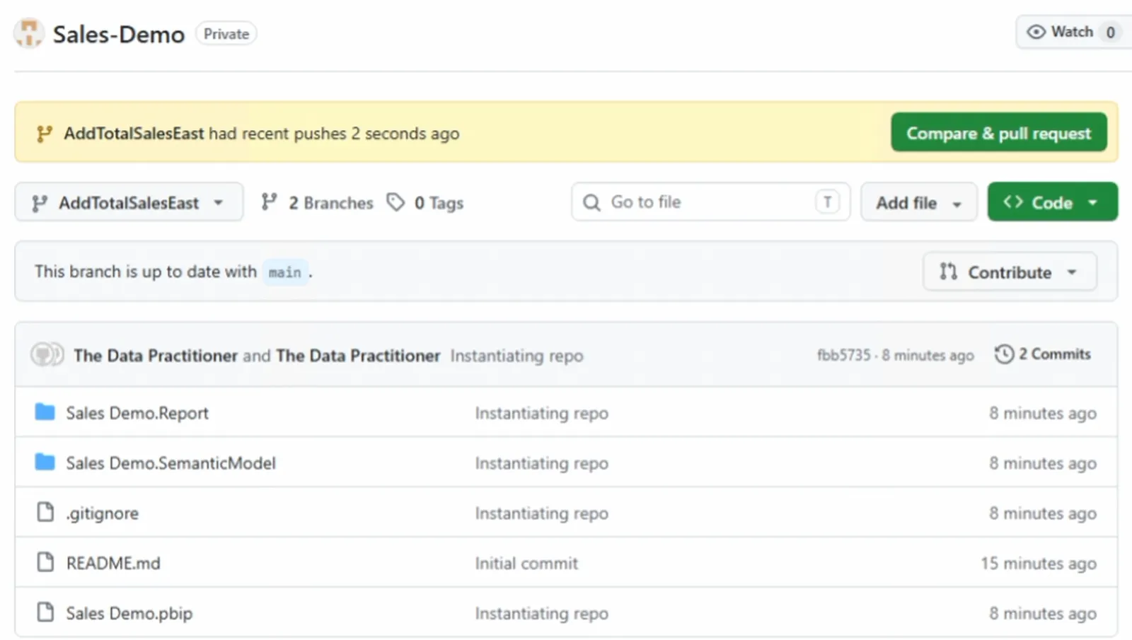The height and width of the screenshot is (640, 1132).
Task: Click the magnifier icon in Go to file
Action: [591, 202]
